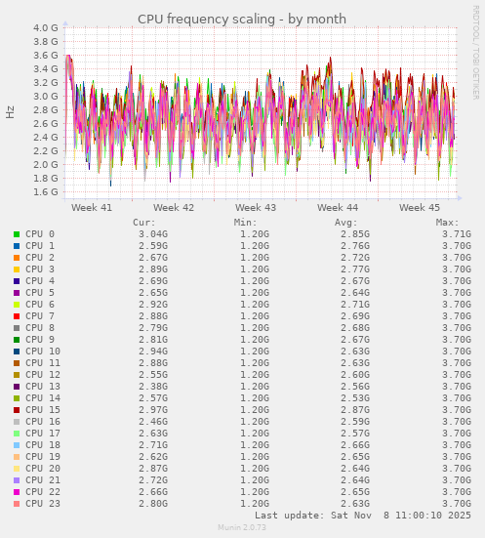Click the CPU 6 lime legend swatch

pos(17,305)
